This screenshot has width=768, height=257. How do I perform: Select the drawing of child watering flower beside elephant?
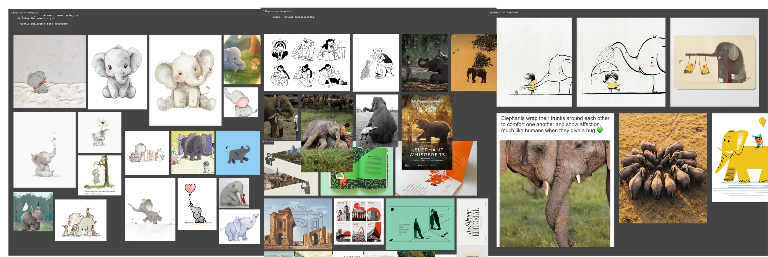point(534,62)
